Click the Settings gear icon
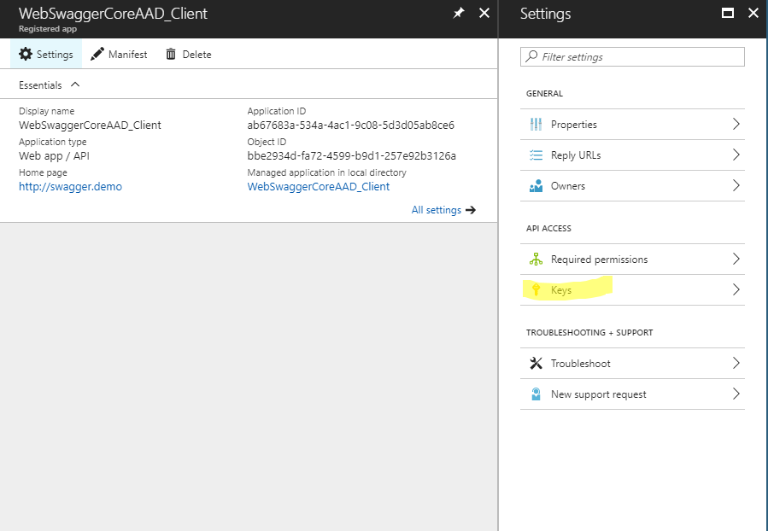The height and width of the screenshot is (531, 768). 26,54
